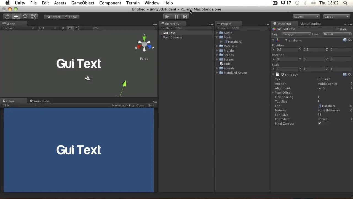Edit Position Y field
This screenshot has height=199, width=353.
coord(314,49)
